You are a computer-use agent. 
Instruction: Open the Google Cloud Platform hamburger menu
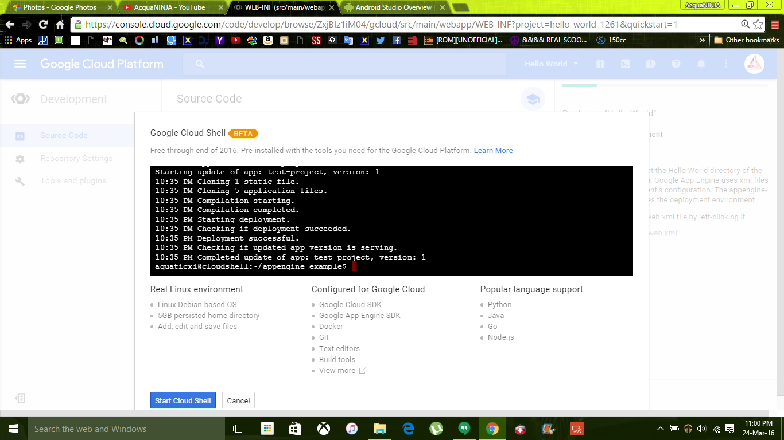pos(20,64)
